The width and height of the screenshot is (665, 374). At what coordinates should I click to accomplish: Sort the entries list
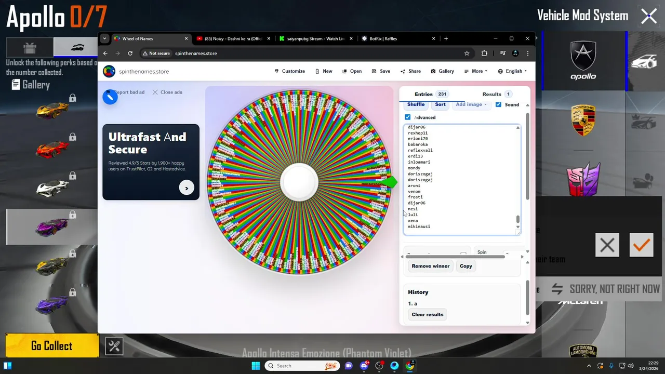(x=440, y=104)
